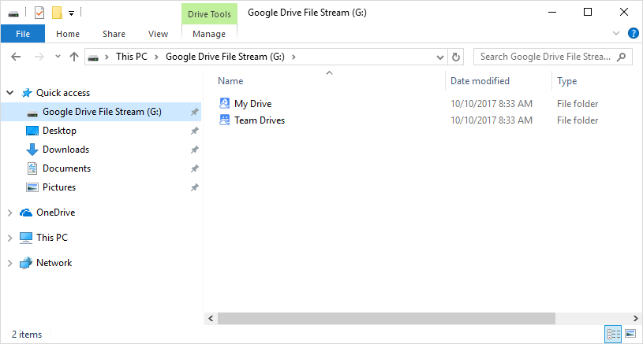643x344 pixels.
Task: Select Downloads in Quick access
Action: 65,150
